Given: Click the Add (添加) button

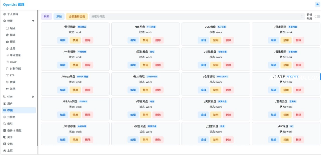Looking at the screenshot, I should [59, 16].
